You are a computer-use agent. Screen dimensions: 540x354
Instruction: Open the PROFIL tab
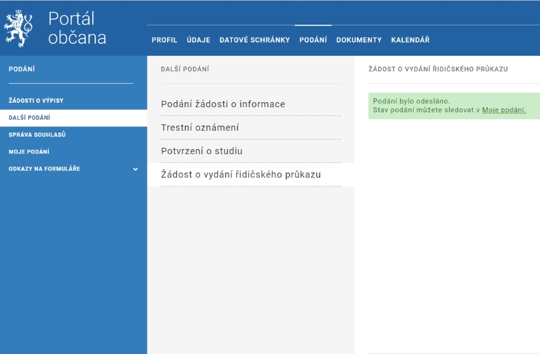coord(165,40)
